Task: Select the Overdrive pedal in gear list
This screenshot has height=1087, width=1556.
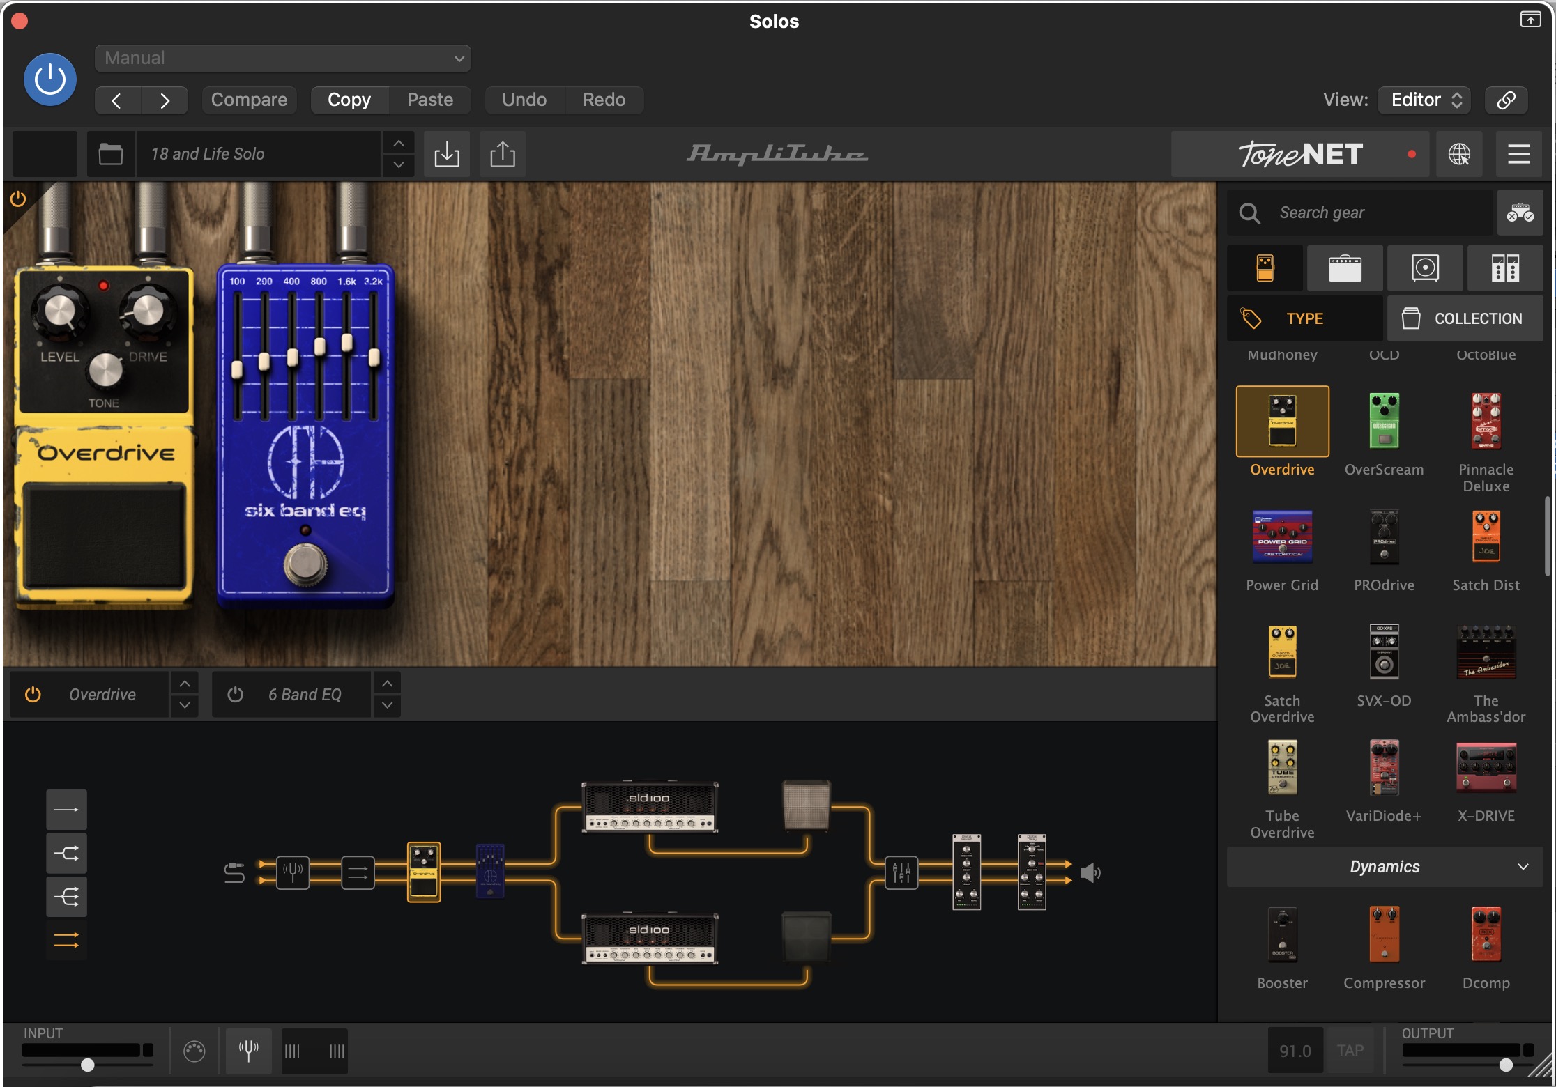Action: (x=1282, y=422)
